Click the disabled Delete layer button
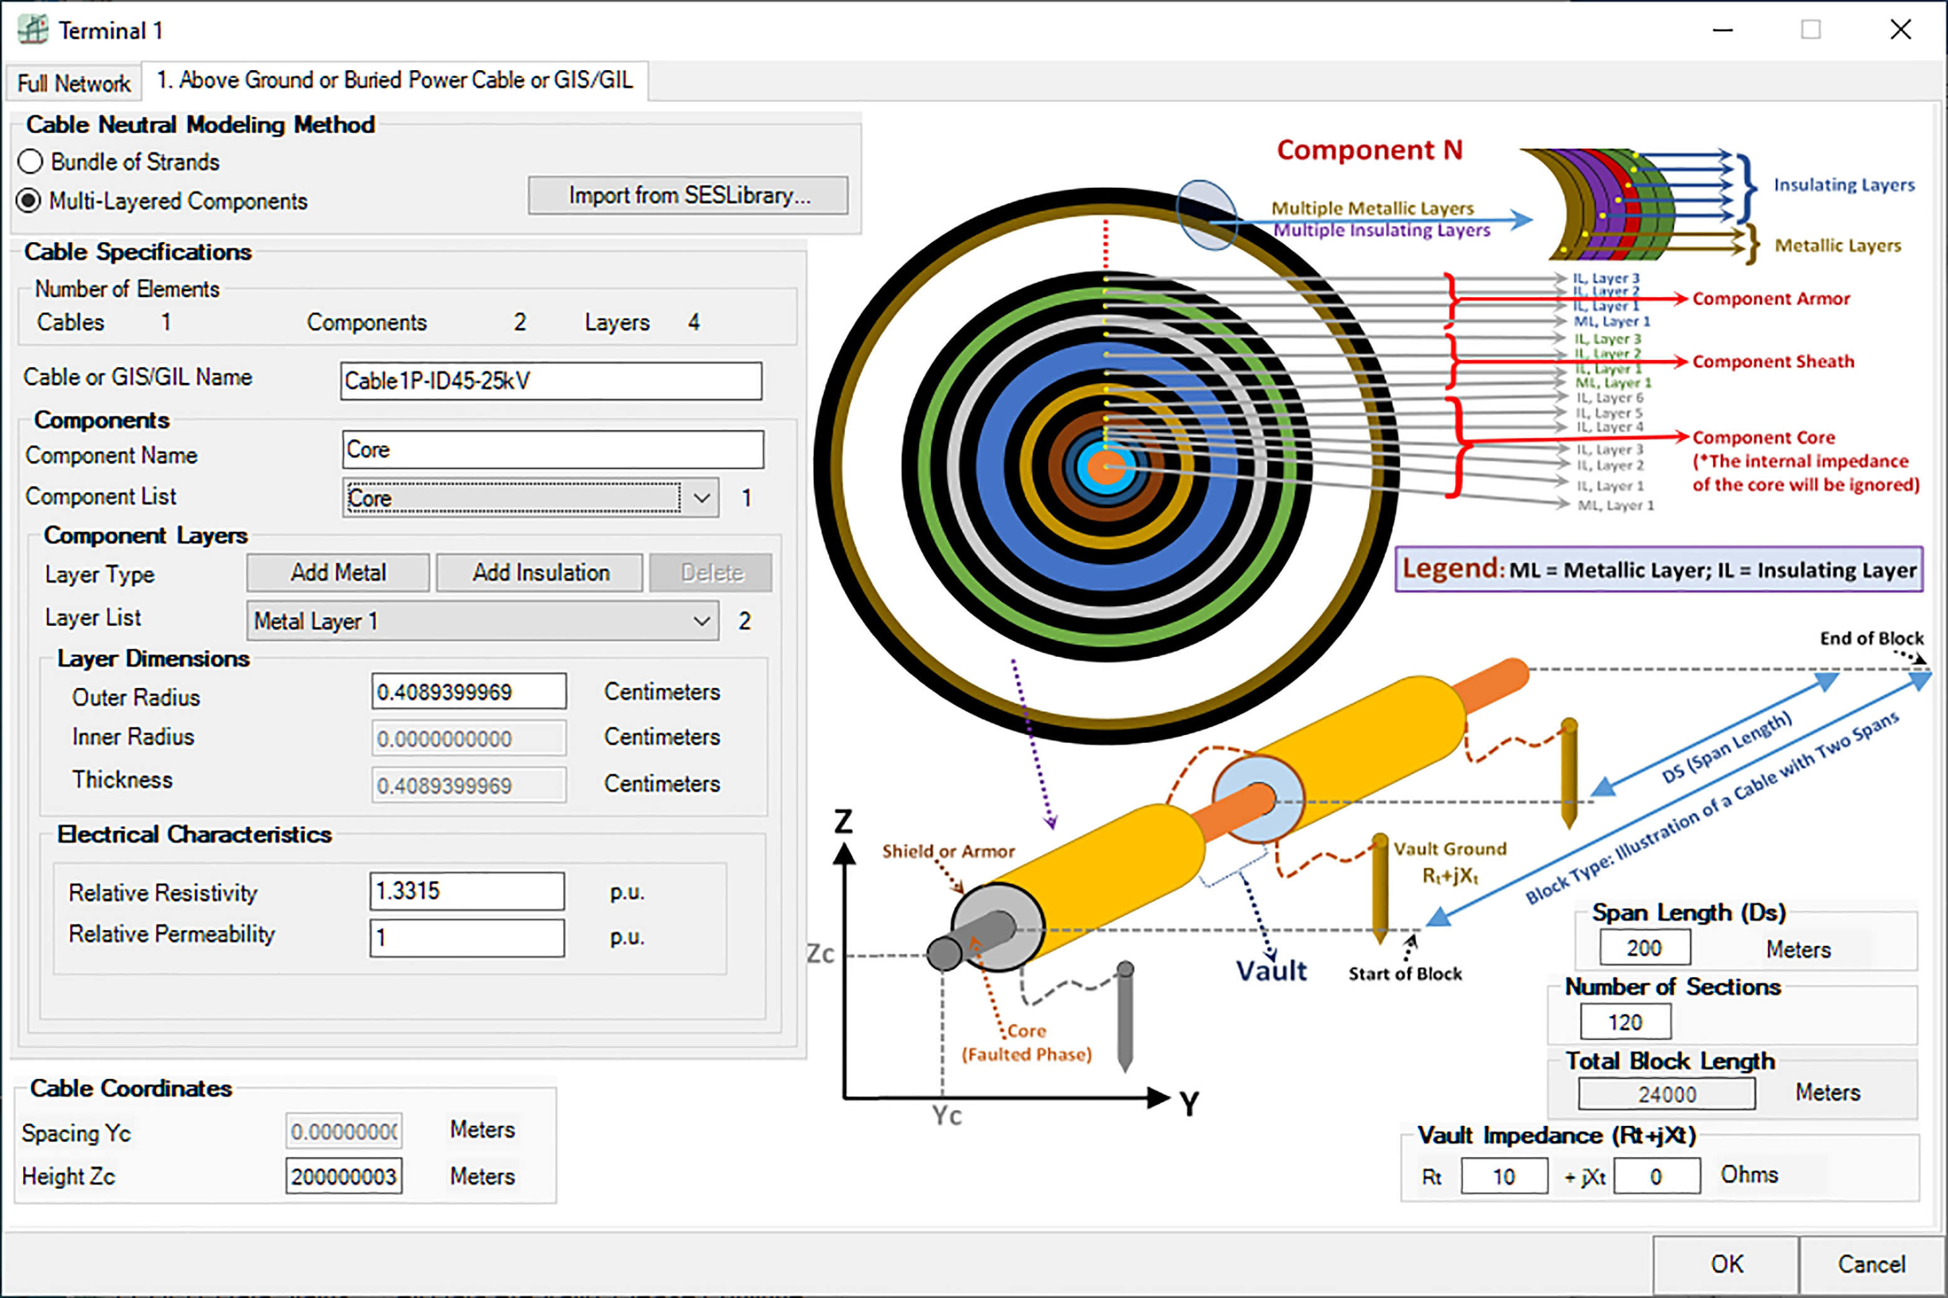Viewport: 1948px width, 1298px height. pyautogui.click(x=711, y=573)
